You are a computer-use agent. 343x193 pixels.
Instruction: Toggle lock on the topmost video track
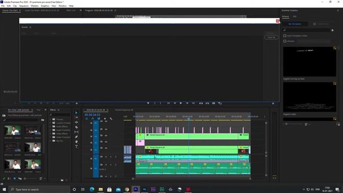point(91,123)
